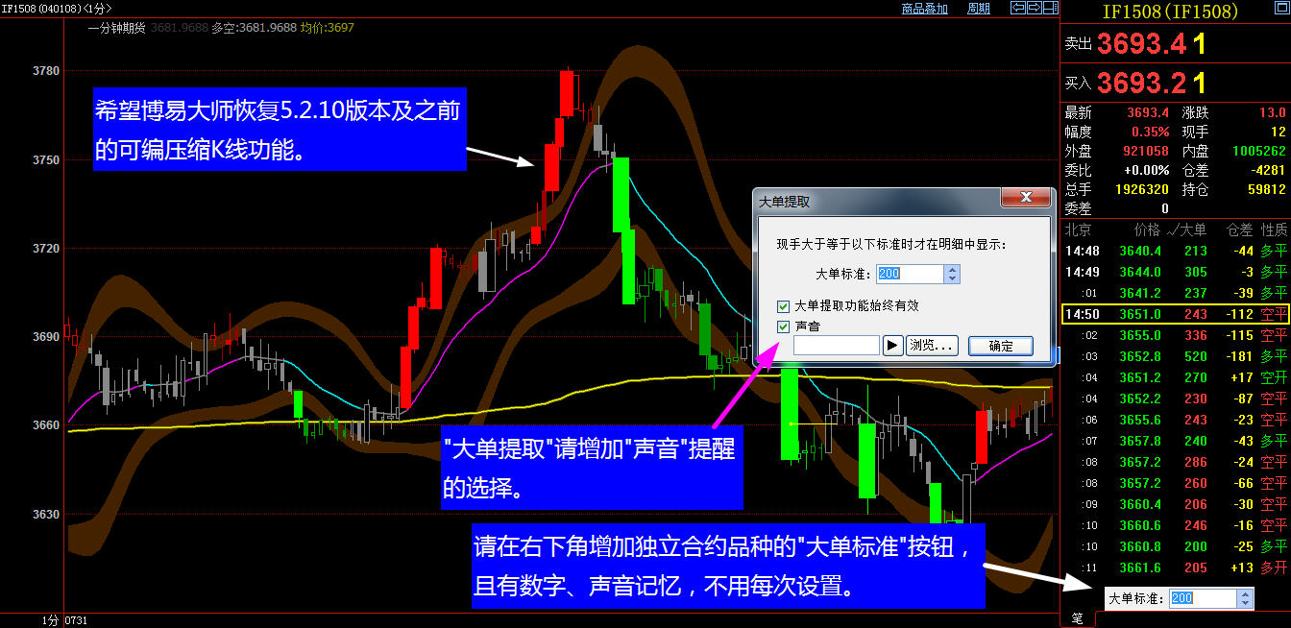Open the 周期 period menu

[x=978, y=9]
